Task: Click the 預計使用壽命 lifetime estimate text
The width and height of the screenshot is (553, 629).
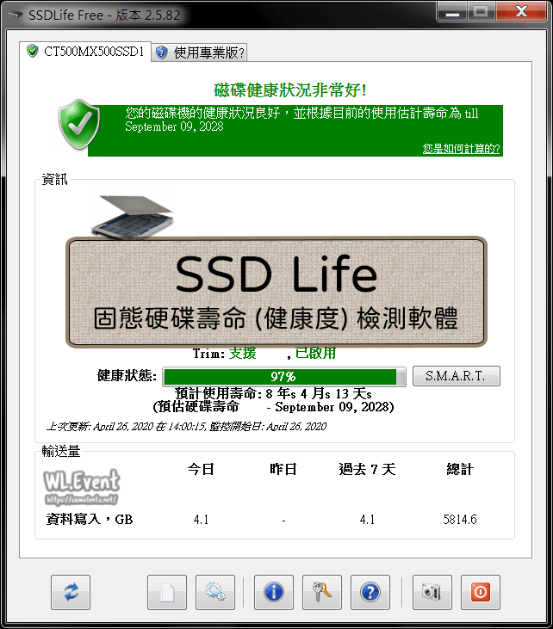Action: pos(273,393)
